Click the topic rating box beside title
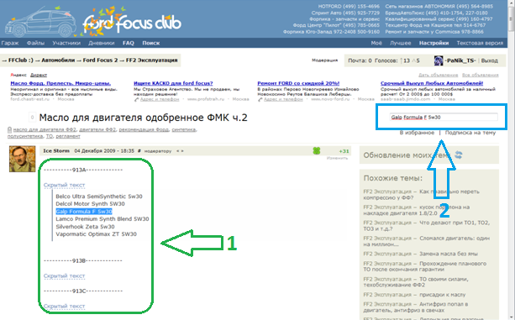 (x=32, y=118)
